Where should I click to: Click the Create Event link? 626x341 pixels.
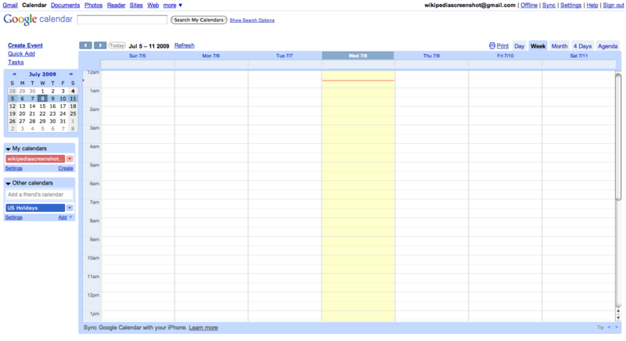click(25, 45)
